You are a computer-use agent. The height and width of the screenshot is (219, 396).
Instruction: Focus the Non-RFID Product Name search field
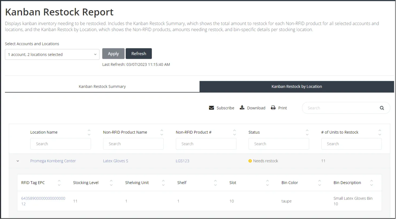tap(133, 144)
